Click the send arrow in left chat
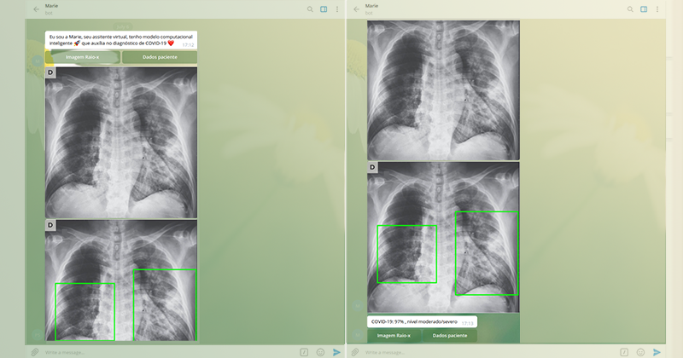The height and width of the screenshot is (358, 683). [x=336, y=351]
